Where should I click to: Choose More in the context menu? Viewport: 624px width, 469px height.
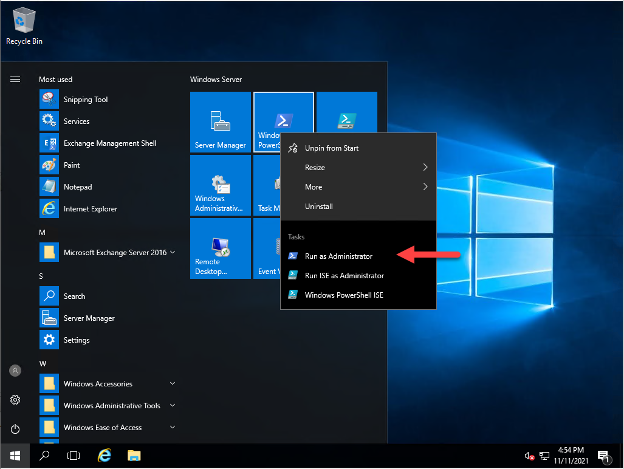coord(358,187)
